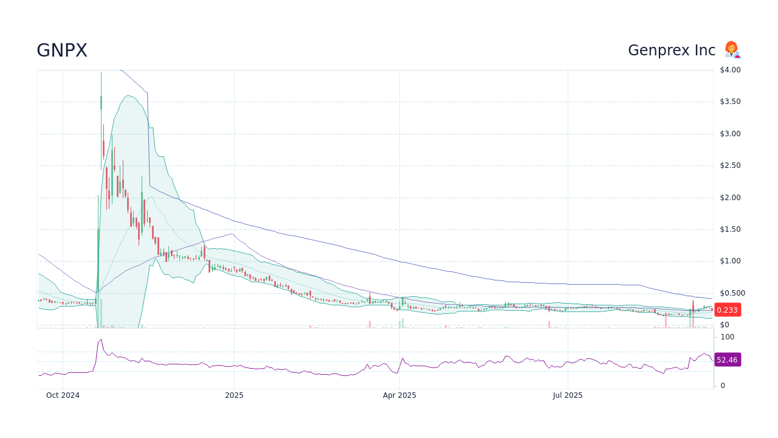Select the Oct 2024 date axis label

[62, 395]
